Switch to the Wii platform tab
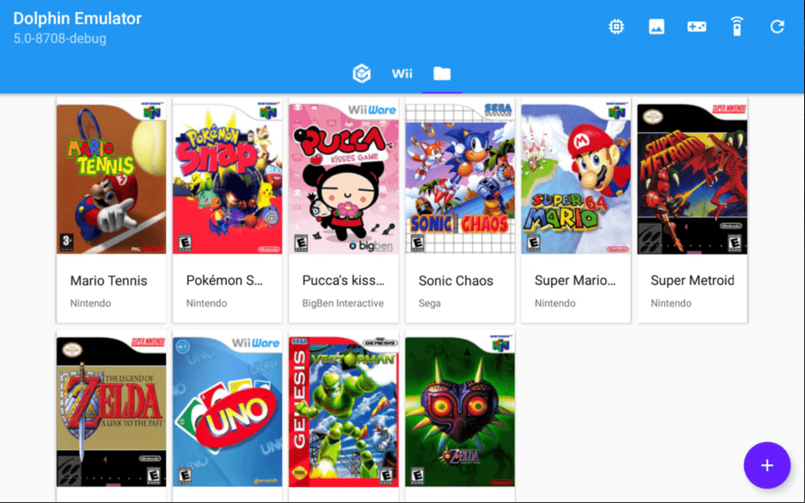Image resolution: width=805 pixels, height=503 pixels. click(402, 74)
